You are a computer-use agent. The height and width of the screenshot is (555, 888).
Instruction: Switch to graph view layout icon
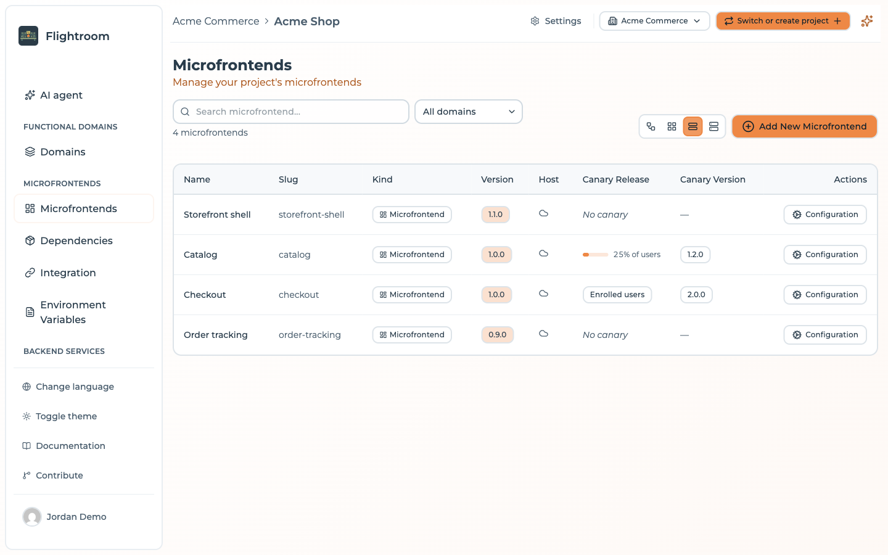651,126
